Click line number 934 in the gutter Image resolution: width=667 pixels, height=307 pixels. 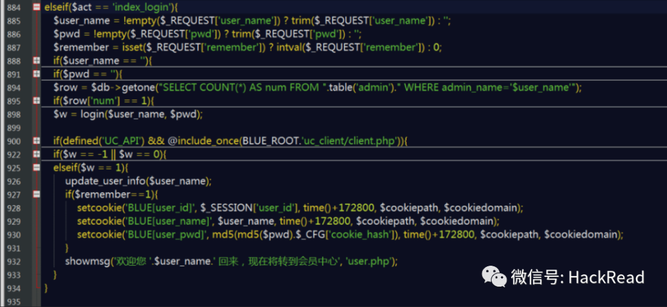(x=14, y=289)
